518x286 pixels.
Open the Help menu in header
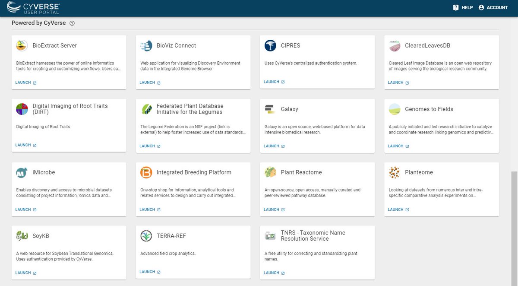pos(463,8)
